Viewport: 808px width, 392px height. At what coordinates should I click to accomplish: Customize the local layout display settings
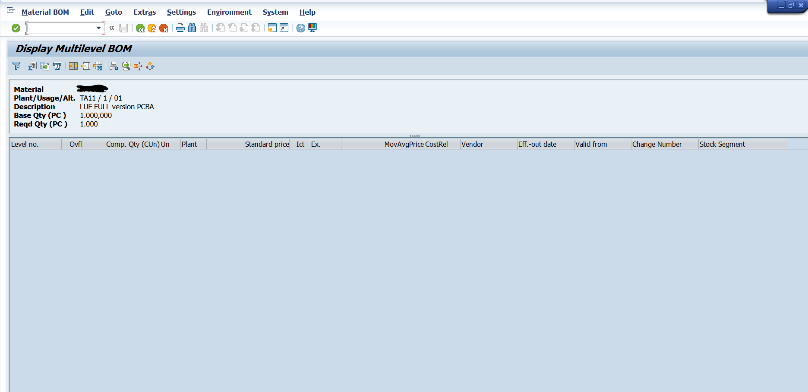[312, 28]
